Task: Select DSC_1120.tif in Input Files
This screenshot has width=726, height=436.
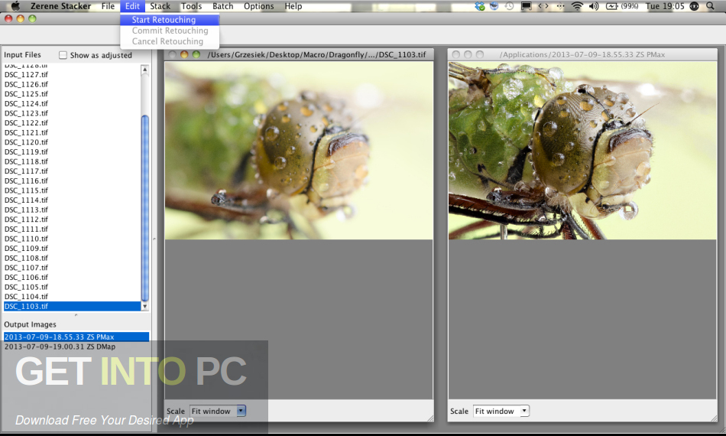Action: [x=73, y=142]
